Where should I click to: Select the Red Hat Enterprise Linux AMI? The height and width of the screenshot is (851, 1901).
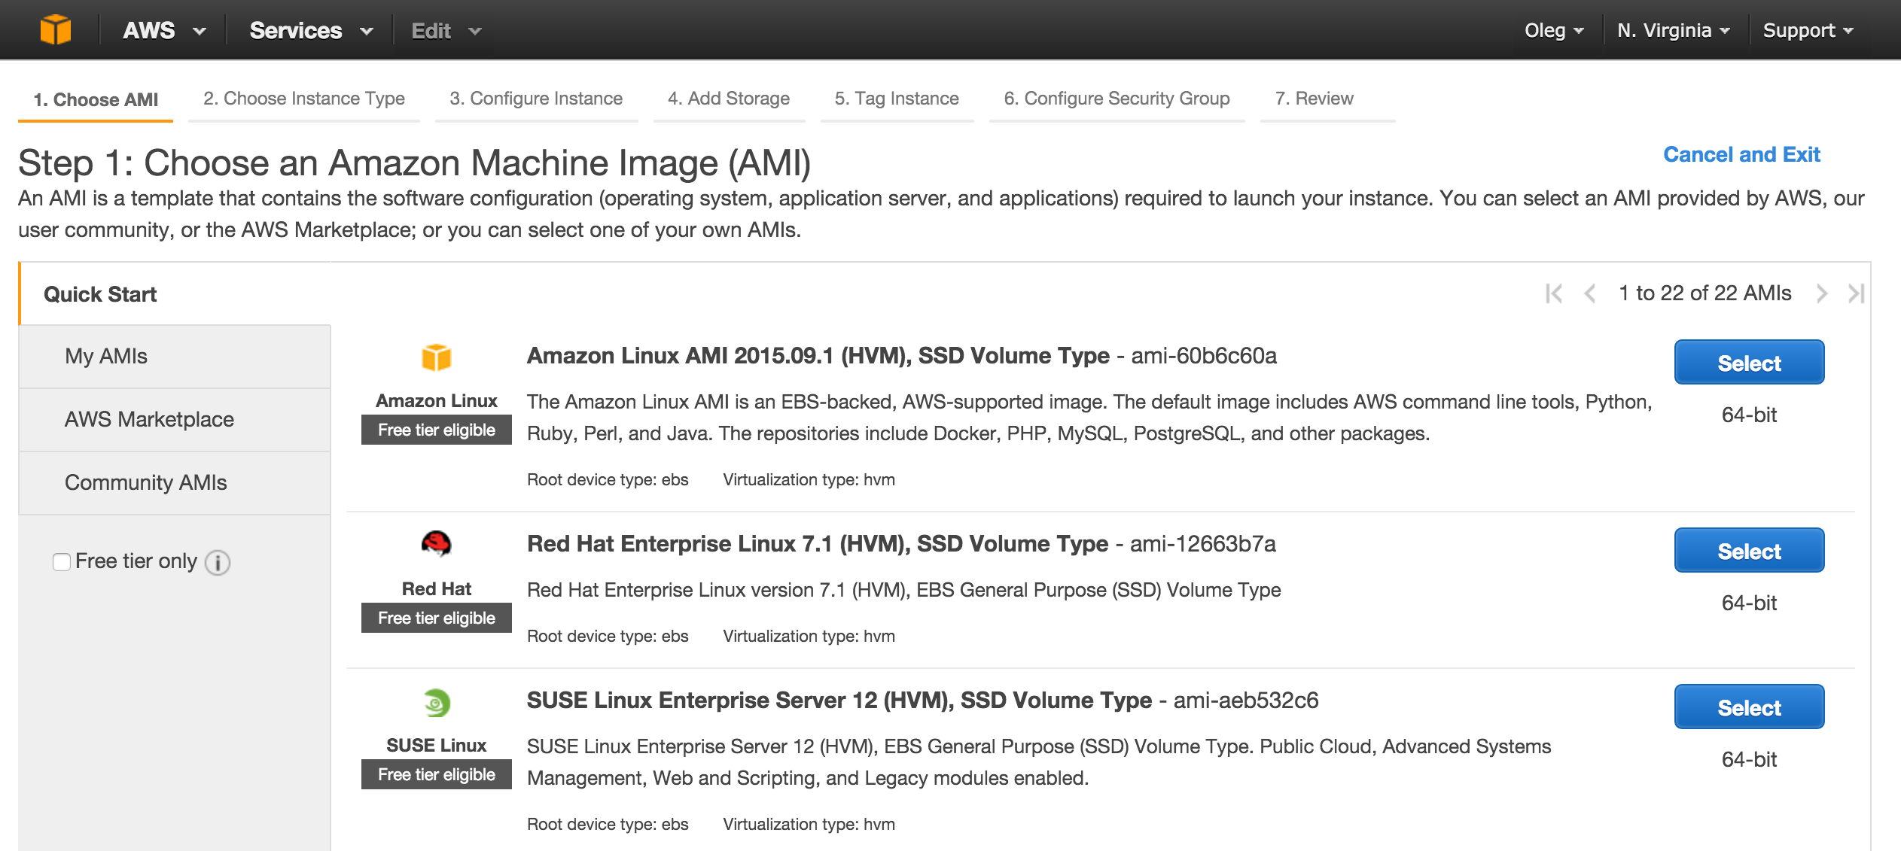pyautogui.click(x=1749, y=551)
